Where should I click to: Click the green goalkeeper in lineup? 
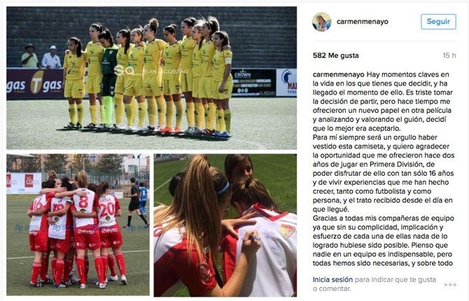(108, 79)
